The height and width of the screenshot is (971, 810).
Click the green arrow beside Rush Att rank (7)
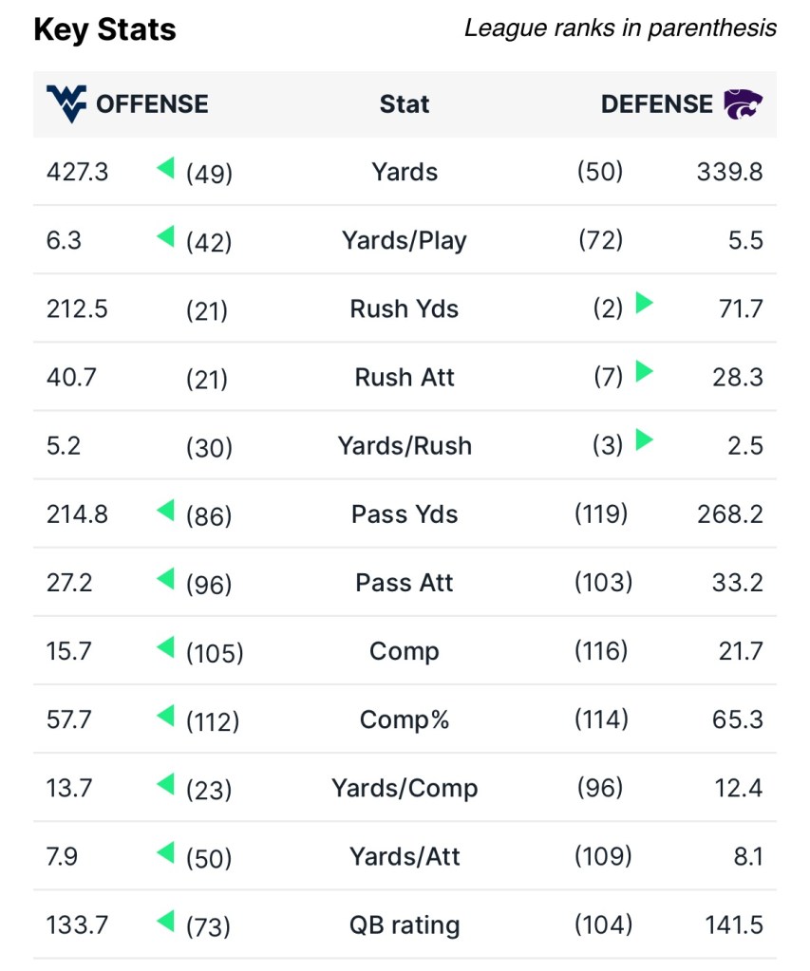(x=645, y=373)
